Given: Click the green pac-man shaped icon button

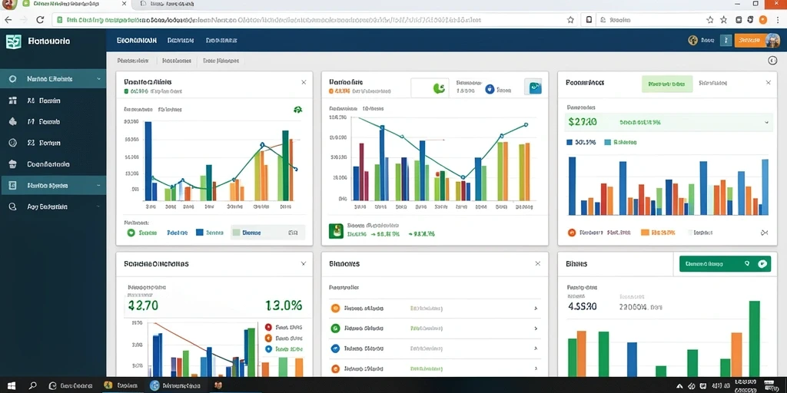Looking at the screenshot, I should (439, 89).
